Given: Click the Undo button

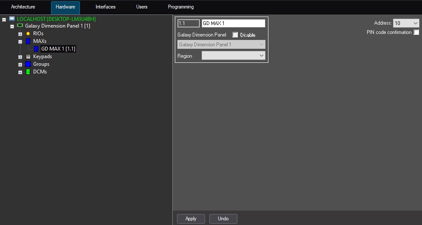Looking at the screenshot, I should point(223,219).
